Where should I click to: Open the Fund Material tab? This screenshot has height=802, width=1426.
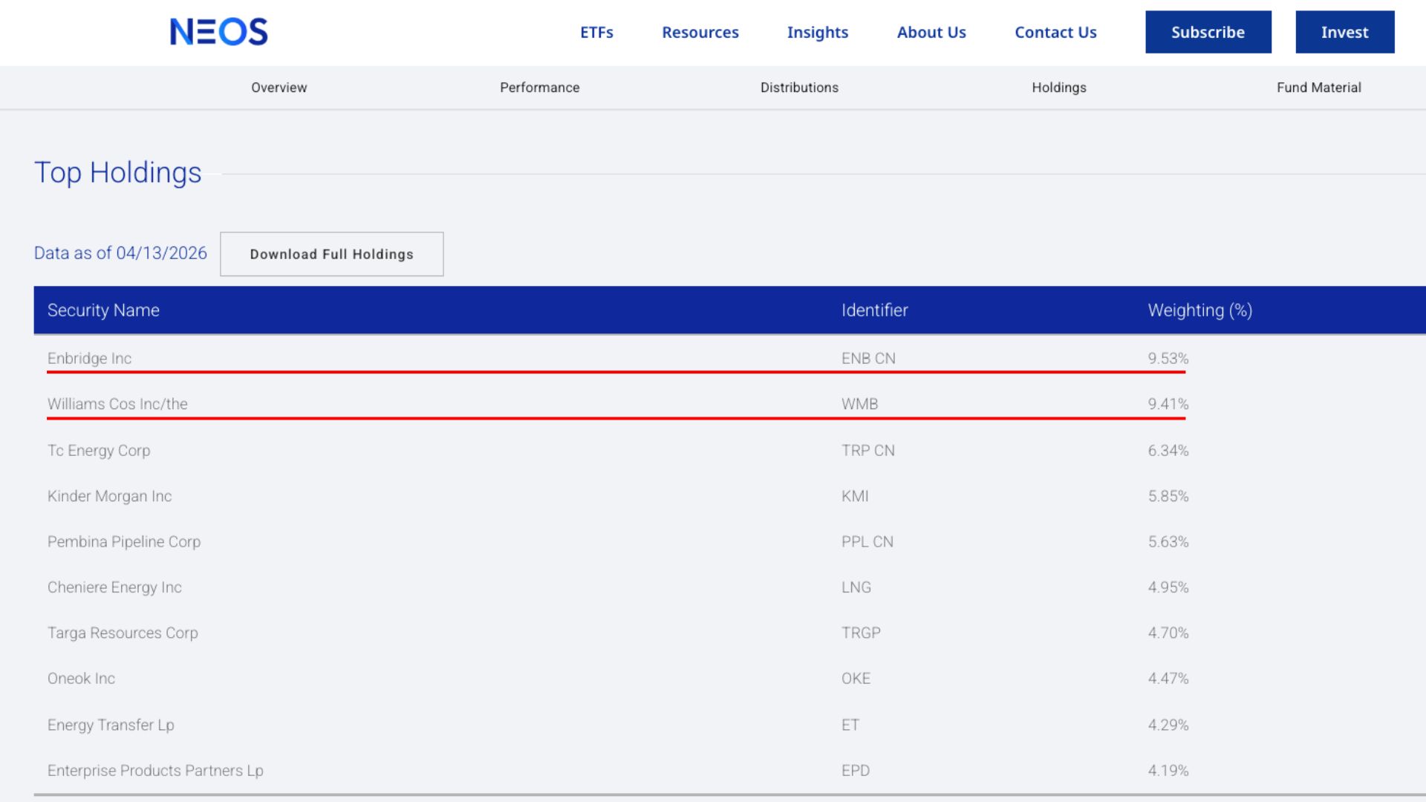(1318, 88)
